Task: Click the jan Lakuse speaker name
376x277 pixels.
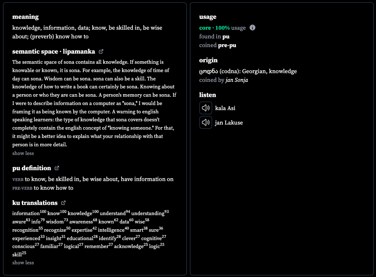Action: pos(229,123)
